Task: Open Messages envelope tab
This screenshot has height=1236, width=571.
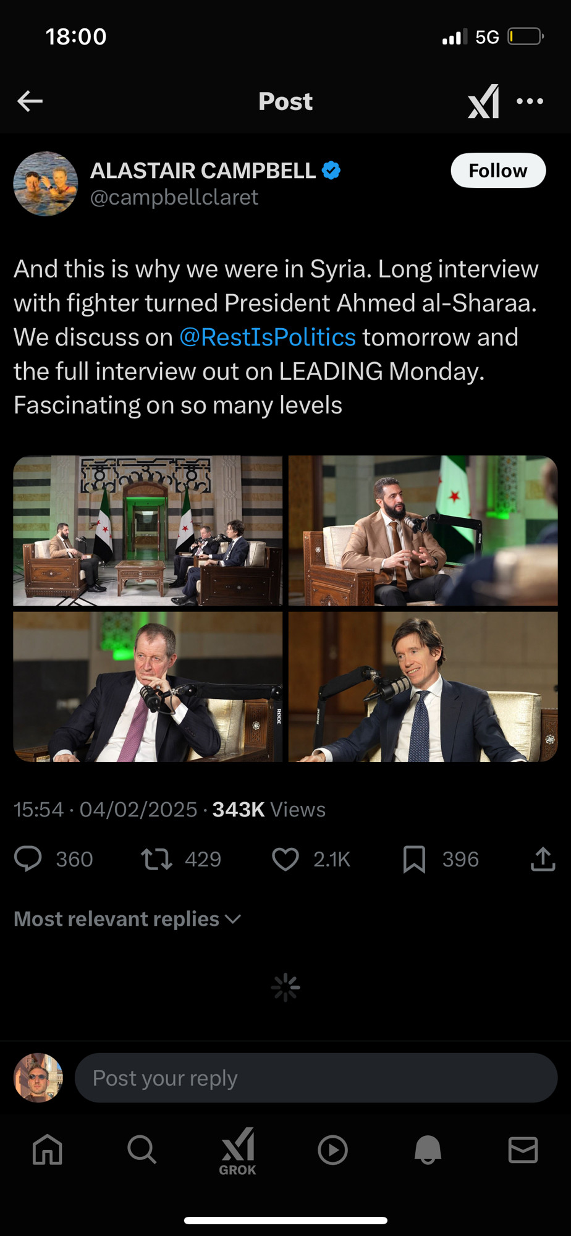Action: tap(523, 1150)
